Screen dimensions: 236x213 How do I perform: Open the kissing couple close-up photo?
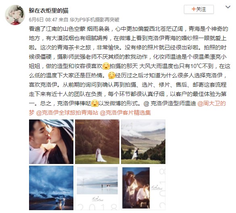[51, 142]
